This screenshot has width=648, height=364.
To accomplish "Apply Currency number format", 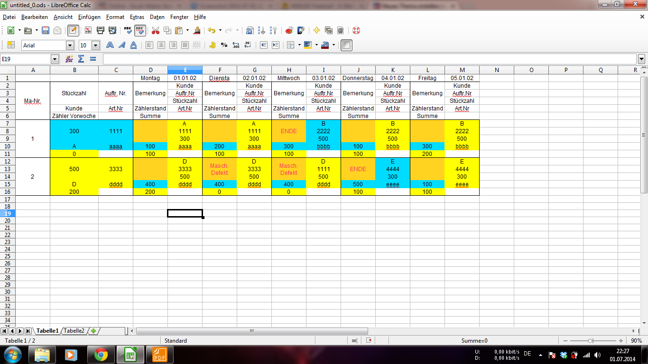I will pyautogui.click(x=212, y=45).
